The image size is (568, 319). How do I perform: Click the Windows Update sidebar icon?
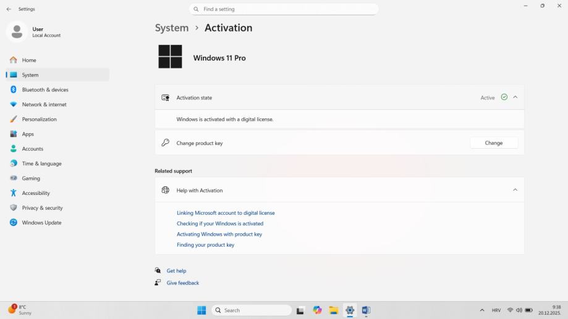pyautogui.click(x=13, y=223)
